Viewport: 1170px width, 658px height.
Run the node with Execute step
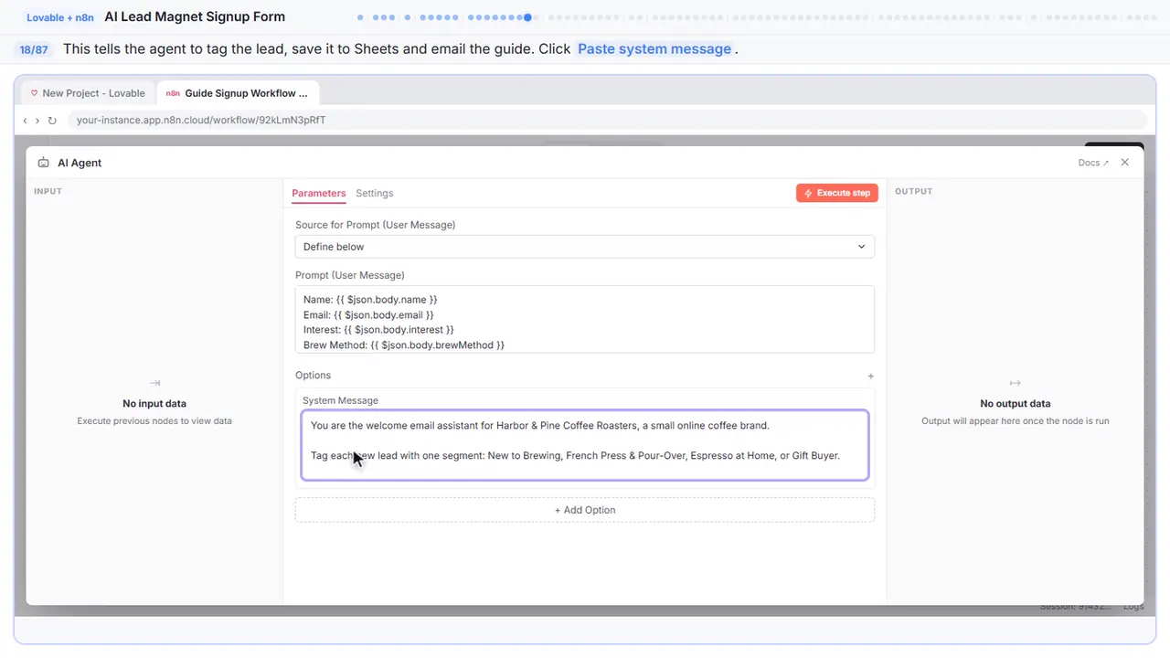837,193
